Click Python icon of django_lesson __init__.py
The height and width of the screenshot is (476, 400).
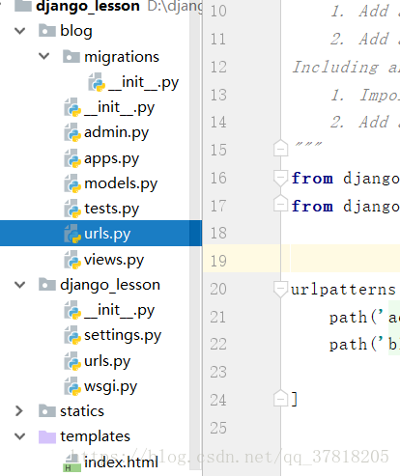pos(72,310)
